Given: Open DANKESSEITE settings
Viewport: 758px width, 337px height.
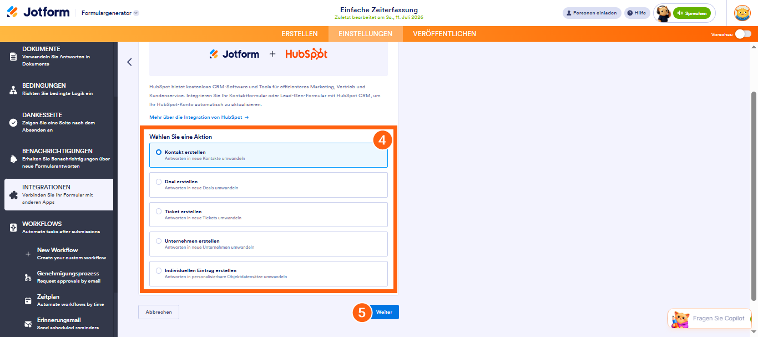Looking at the screenshot, I should pyautogui.click(x=59, y=122).
